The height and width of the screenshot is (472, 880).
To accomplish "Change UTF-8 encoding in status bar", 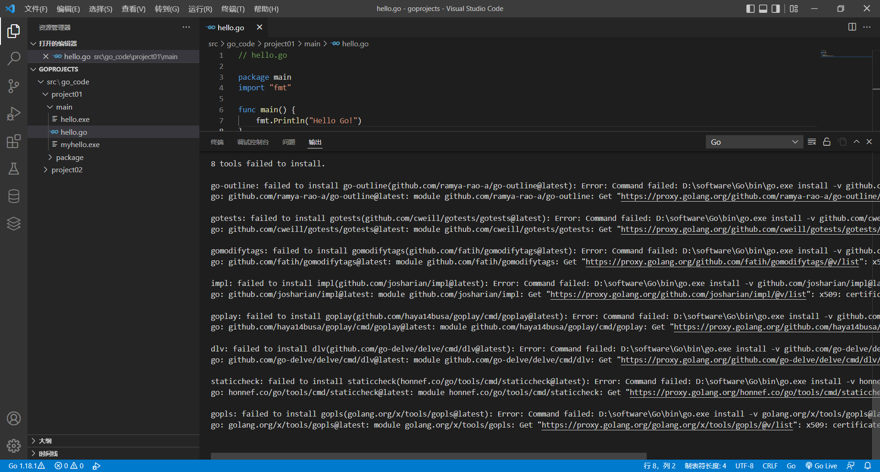I will coord(744,466).
